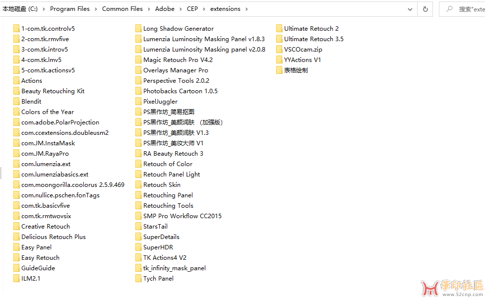
Task: Expand chevron after Program Files breadcrumb
Action: click(96, 9)
